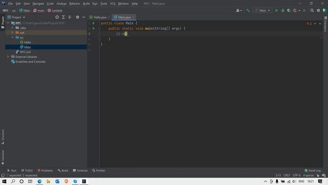The width and height of the screenshot is (328, 185).
Task: Click Collapse All icon in Project panel
Action: point(70,17)
